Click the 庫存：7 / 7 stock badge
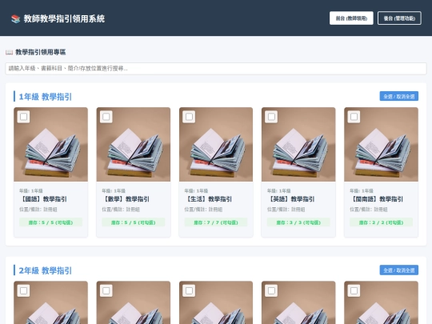Image resolution: width=432 pixels, height=324 pixels. (216, 222)
